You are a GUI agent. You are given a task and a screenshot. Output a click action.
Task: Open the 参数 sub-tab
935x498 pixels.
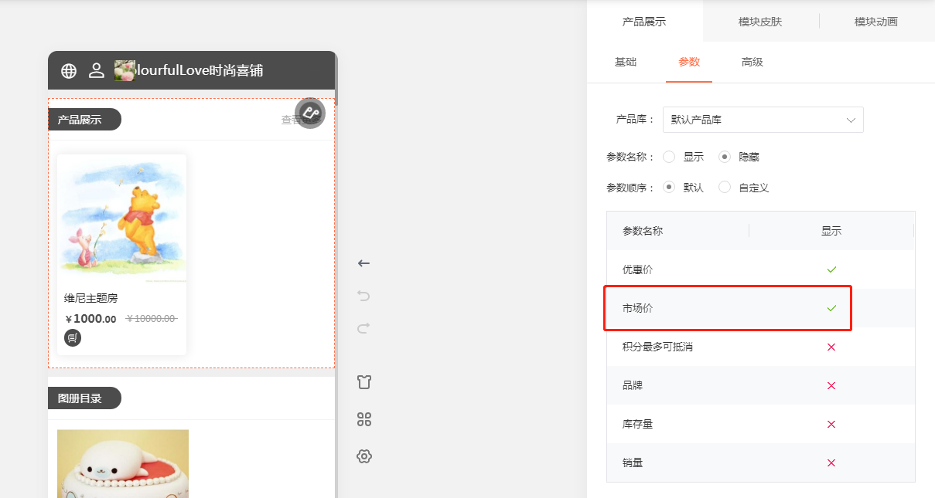coord(689,62)
